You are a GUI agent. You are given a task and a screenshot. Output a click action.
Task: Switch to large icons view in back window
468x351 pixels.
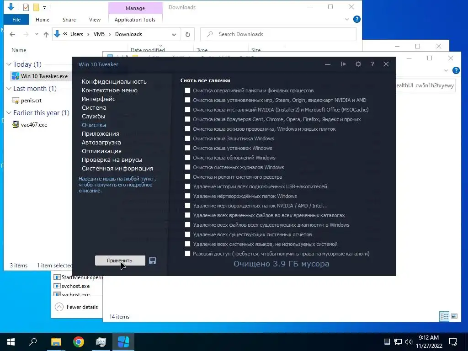pyautogui.click(x=454, y=316)
